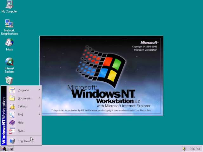
Task: Click the Start button on the taskbar
Action: pos(7,149)
